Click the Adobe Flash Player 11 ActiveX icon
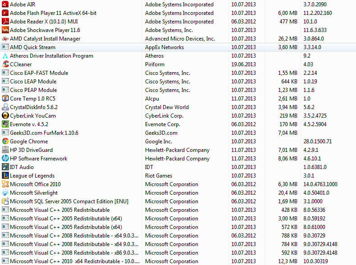Screen dimensions: 356x265 (5, 13)
